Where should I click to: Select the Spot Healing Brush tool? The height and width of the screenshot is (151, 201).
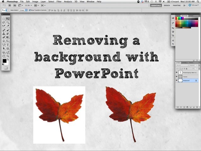point(4,30)
